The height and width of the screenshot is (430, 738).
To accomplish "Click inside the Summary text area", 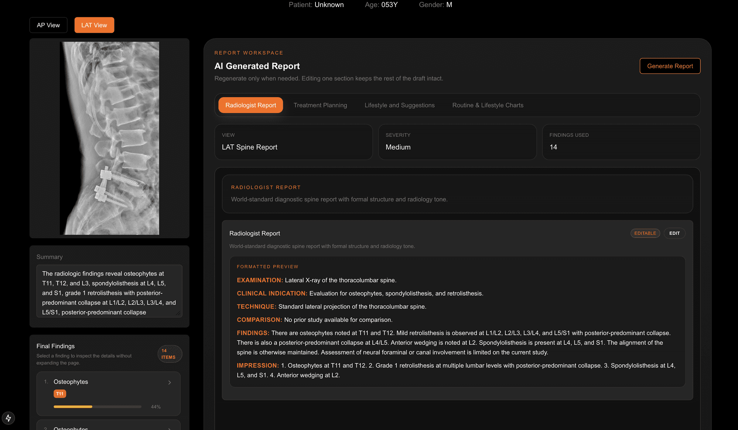I will [109, 291].
